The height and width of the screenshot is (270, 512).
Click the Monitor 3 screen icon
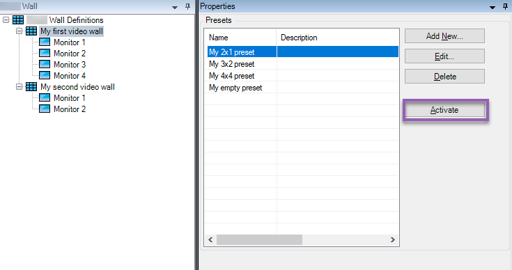point(45,64)
